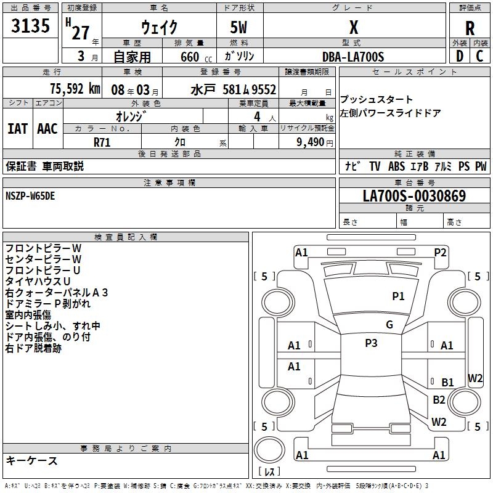Select the note NSZP-W65DE
This screenshot has width=493, height=493.
click(30, 196)
